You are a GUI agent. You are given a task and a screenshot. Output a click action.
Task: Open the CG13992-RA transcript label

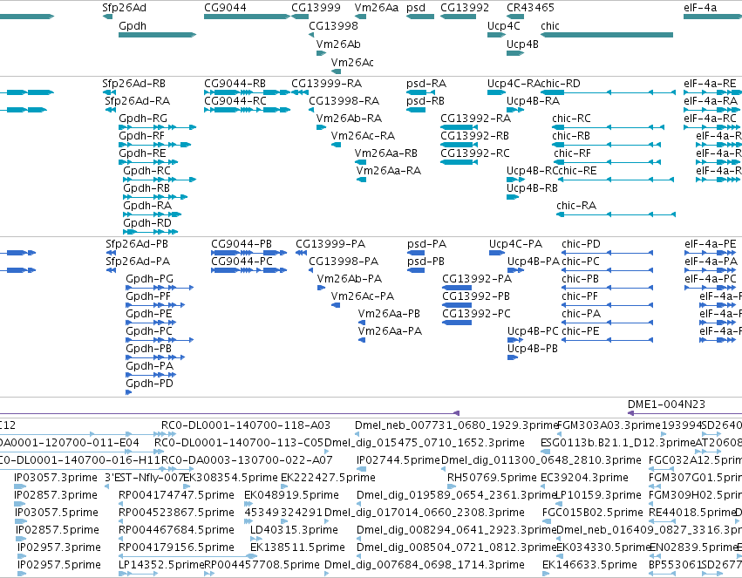click(x=475, y=119)
